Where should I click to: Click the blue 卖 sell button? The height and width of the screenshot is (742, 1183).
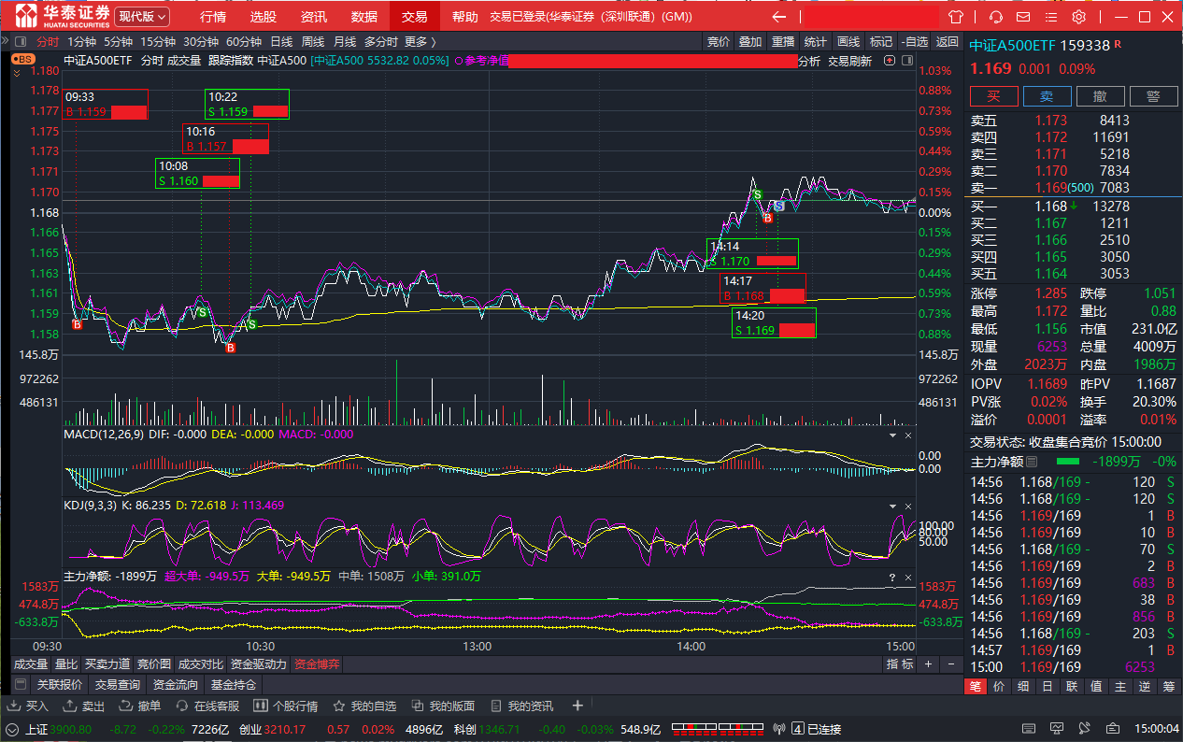click(x=1047, y=96)
